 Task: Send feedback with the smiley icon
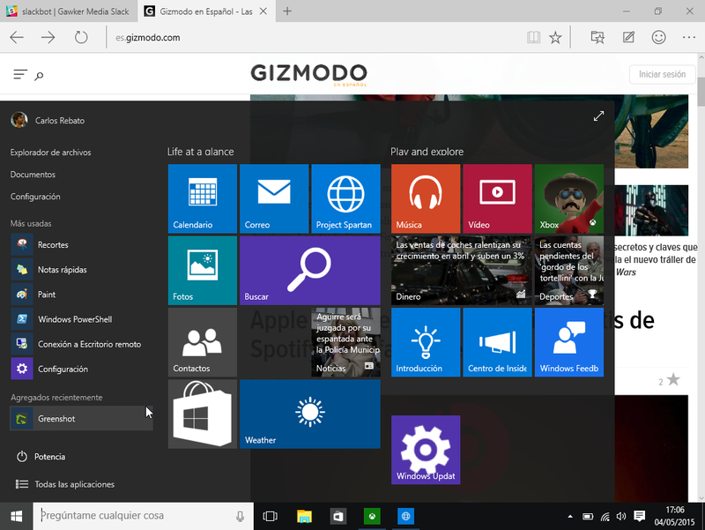tap(658, 37)
